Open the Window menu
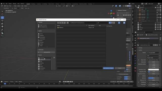Viewport: 162px width, 91px height. tap(14, 4)
